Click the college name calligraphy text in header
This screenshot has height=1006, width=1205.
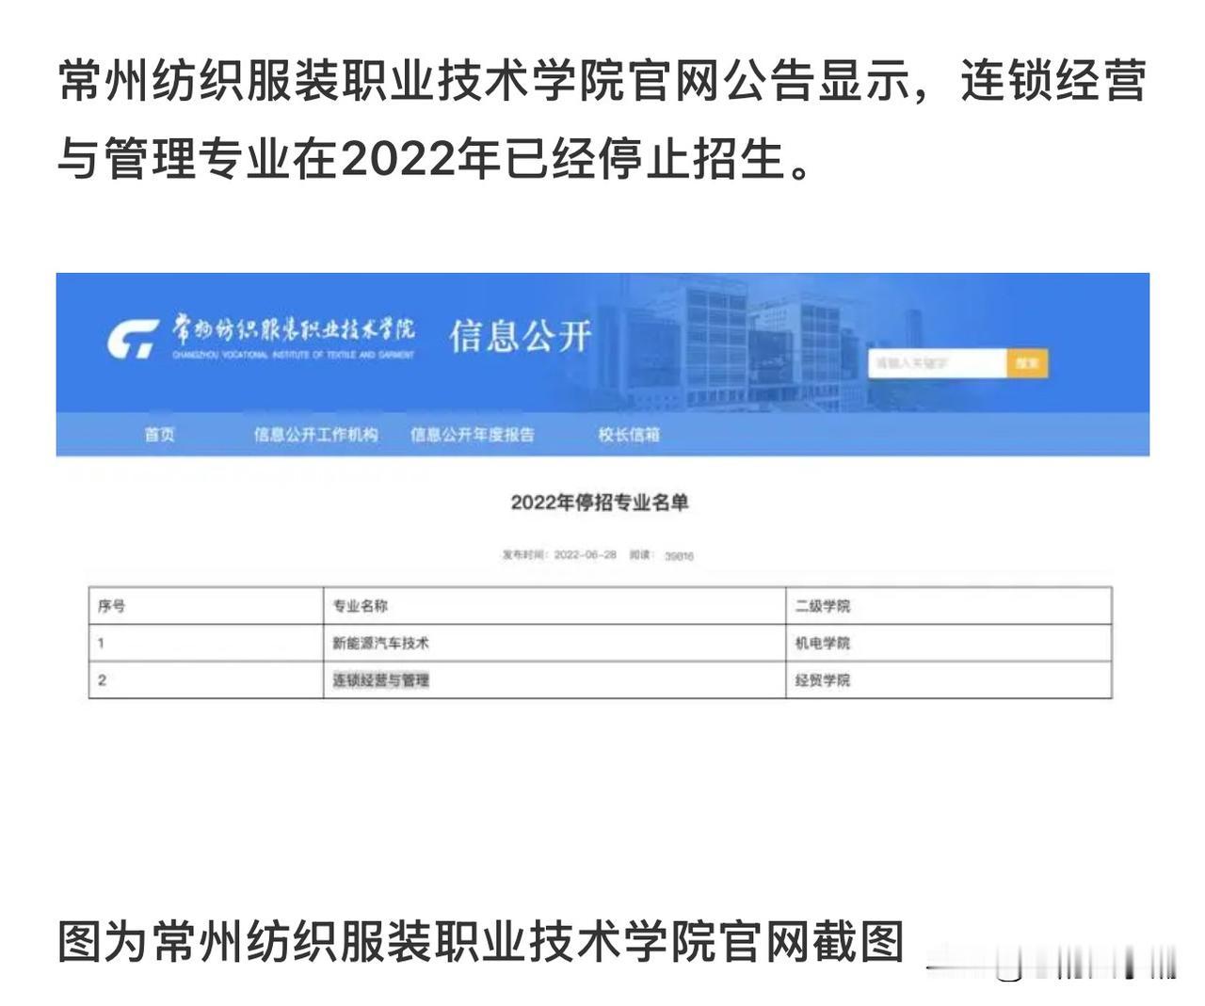[x=293, y=329]
